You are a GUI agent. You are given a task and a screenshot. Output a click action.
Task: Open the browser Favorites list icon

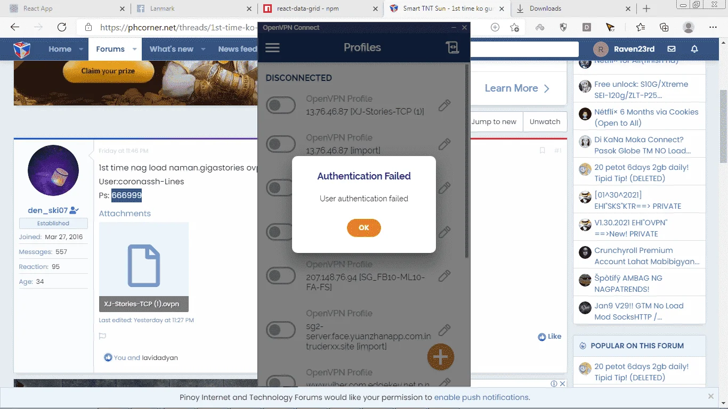641,27
